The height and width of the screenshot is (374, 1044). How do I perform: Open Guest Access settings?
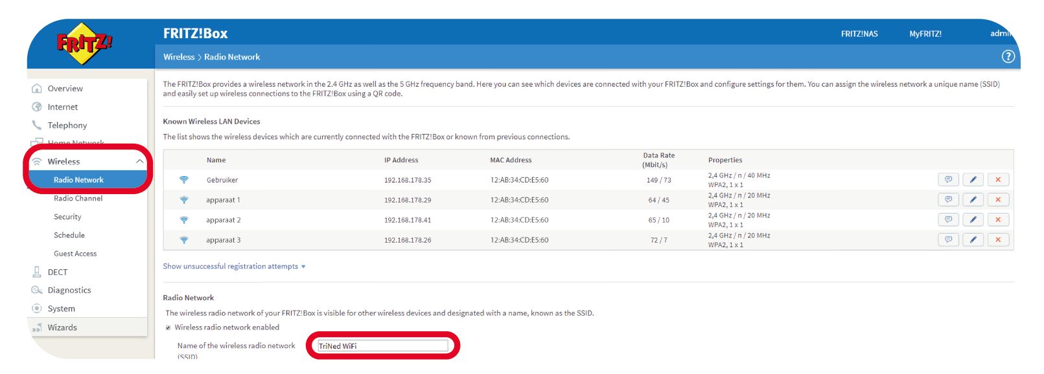click(75, 254)
